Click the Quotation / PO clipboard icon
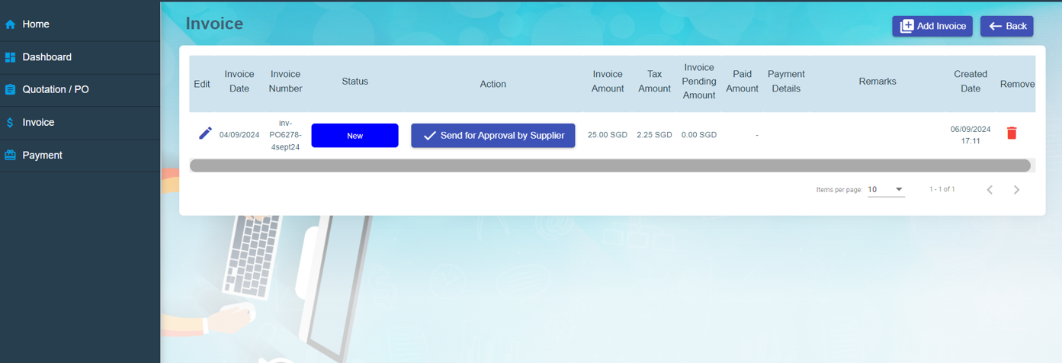The width and height of the screenshot is (1062, 363). point(10,90)
